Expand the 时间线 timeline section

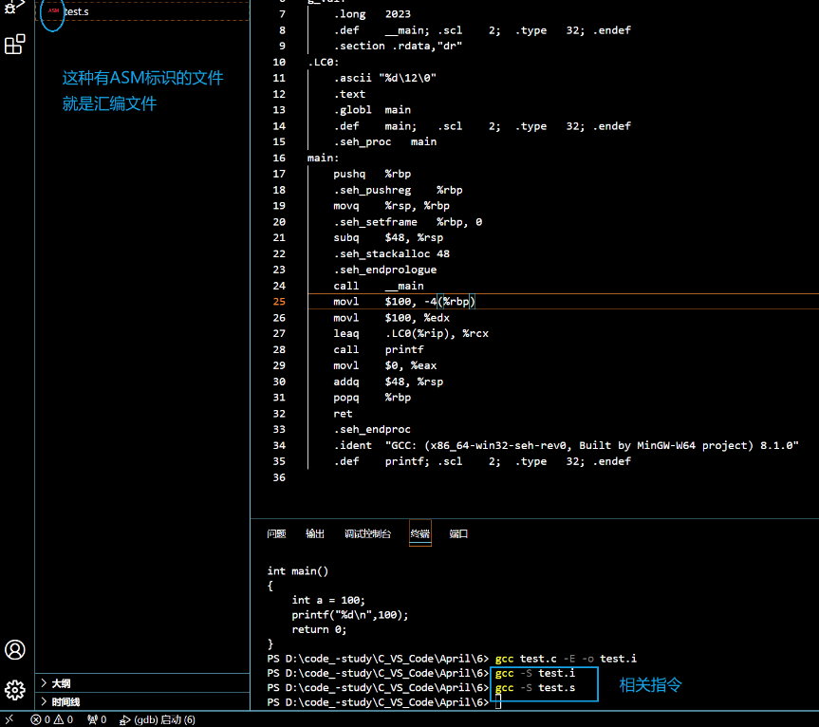tap(142, 701)
